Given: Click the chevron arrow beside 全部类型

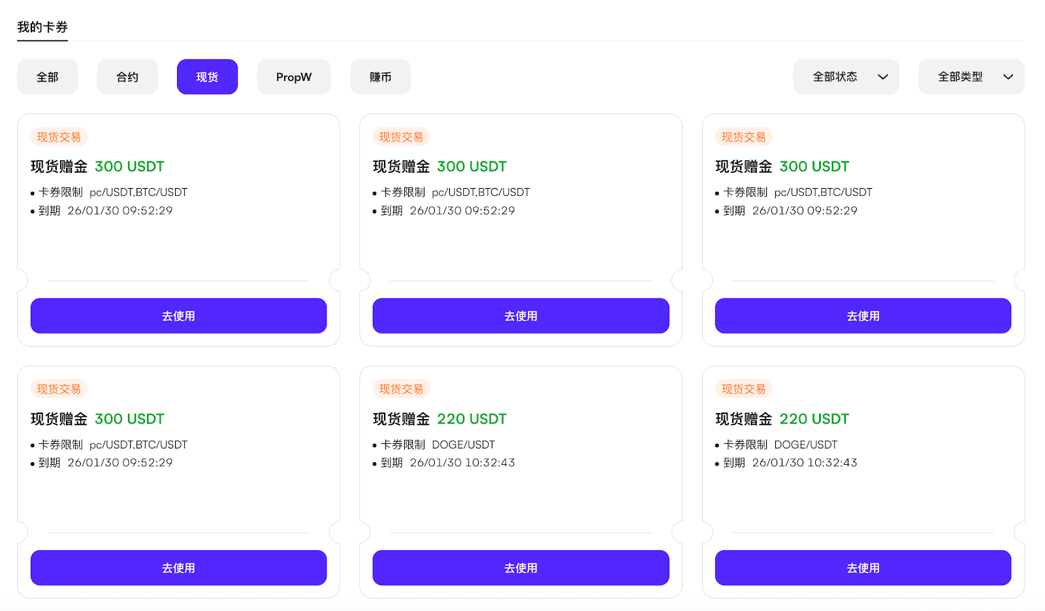Looking at the screenshot, I should coord(1008,77).
